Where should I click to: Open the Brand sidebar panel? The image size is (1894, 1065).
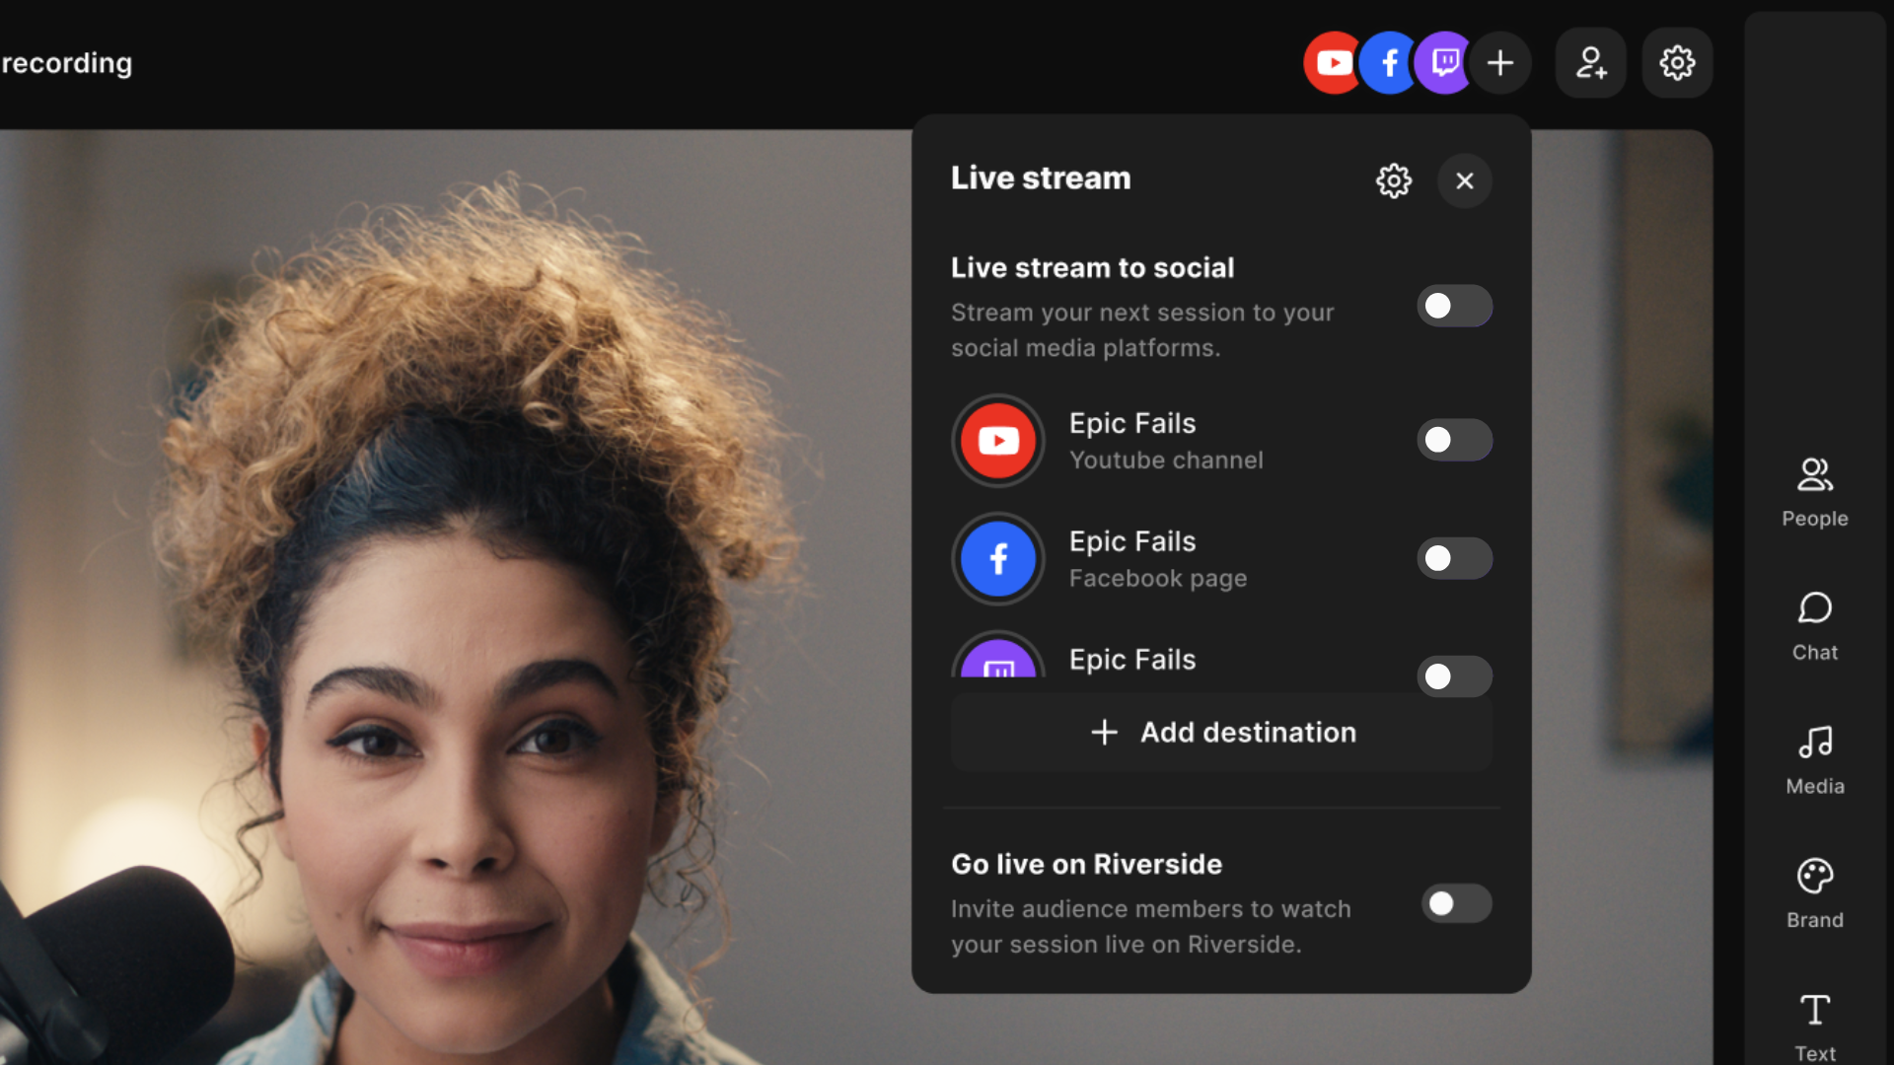tap(1815, 894)
